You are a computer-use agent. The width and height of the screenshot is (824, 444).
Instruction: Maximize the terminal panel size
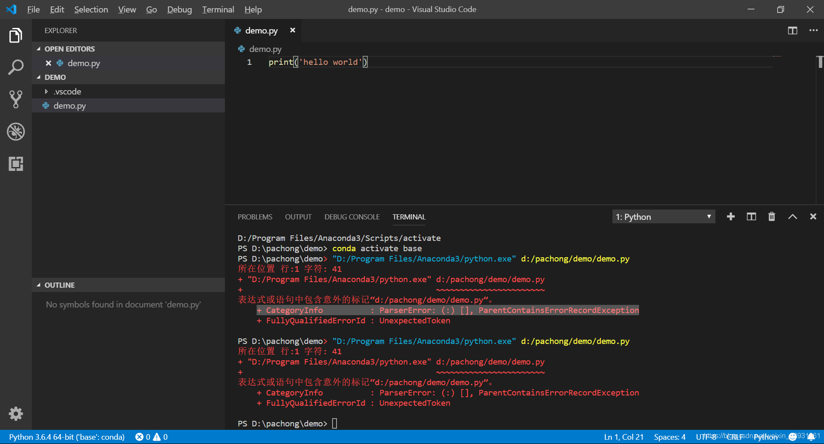(x=792, y=217)
